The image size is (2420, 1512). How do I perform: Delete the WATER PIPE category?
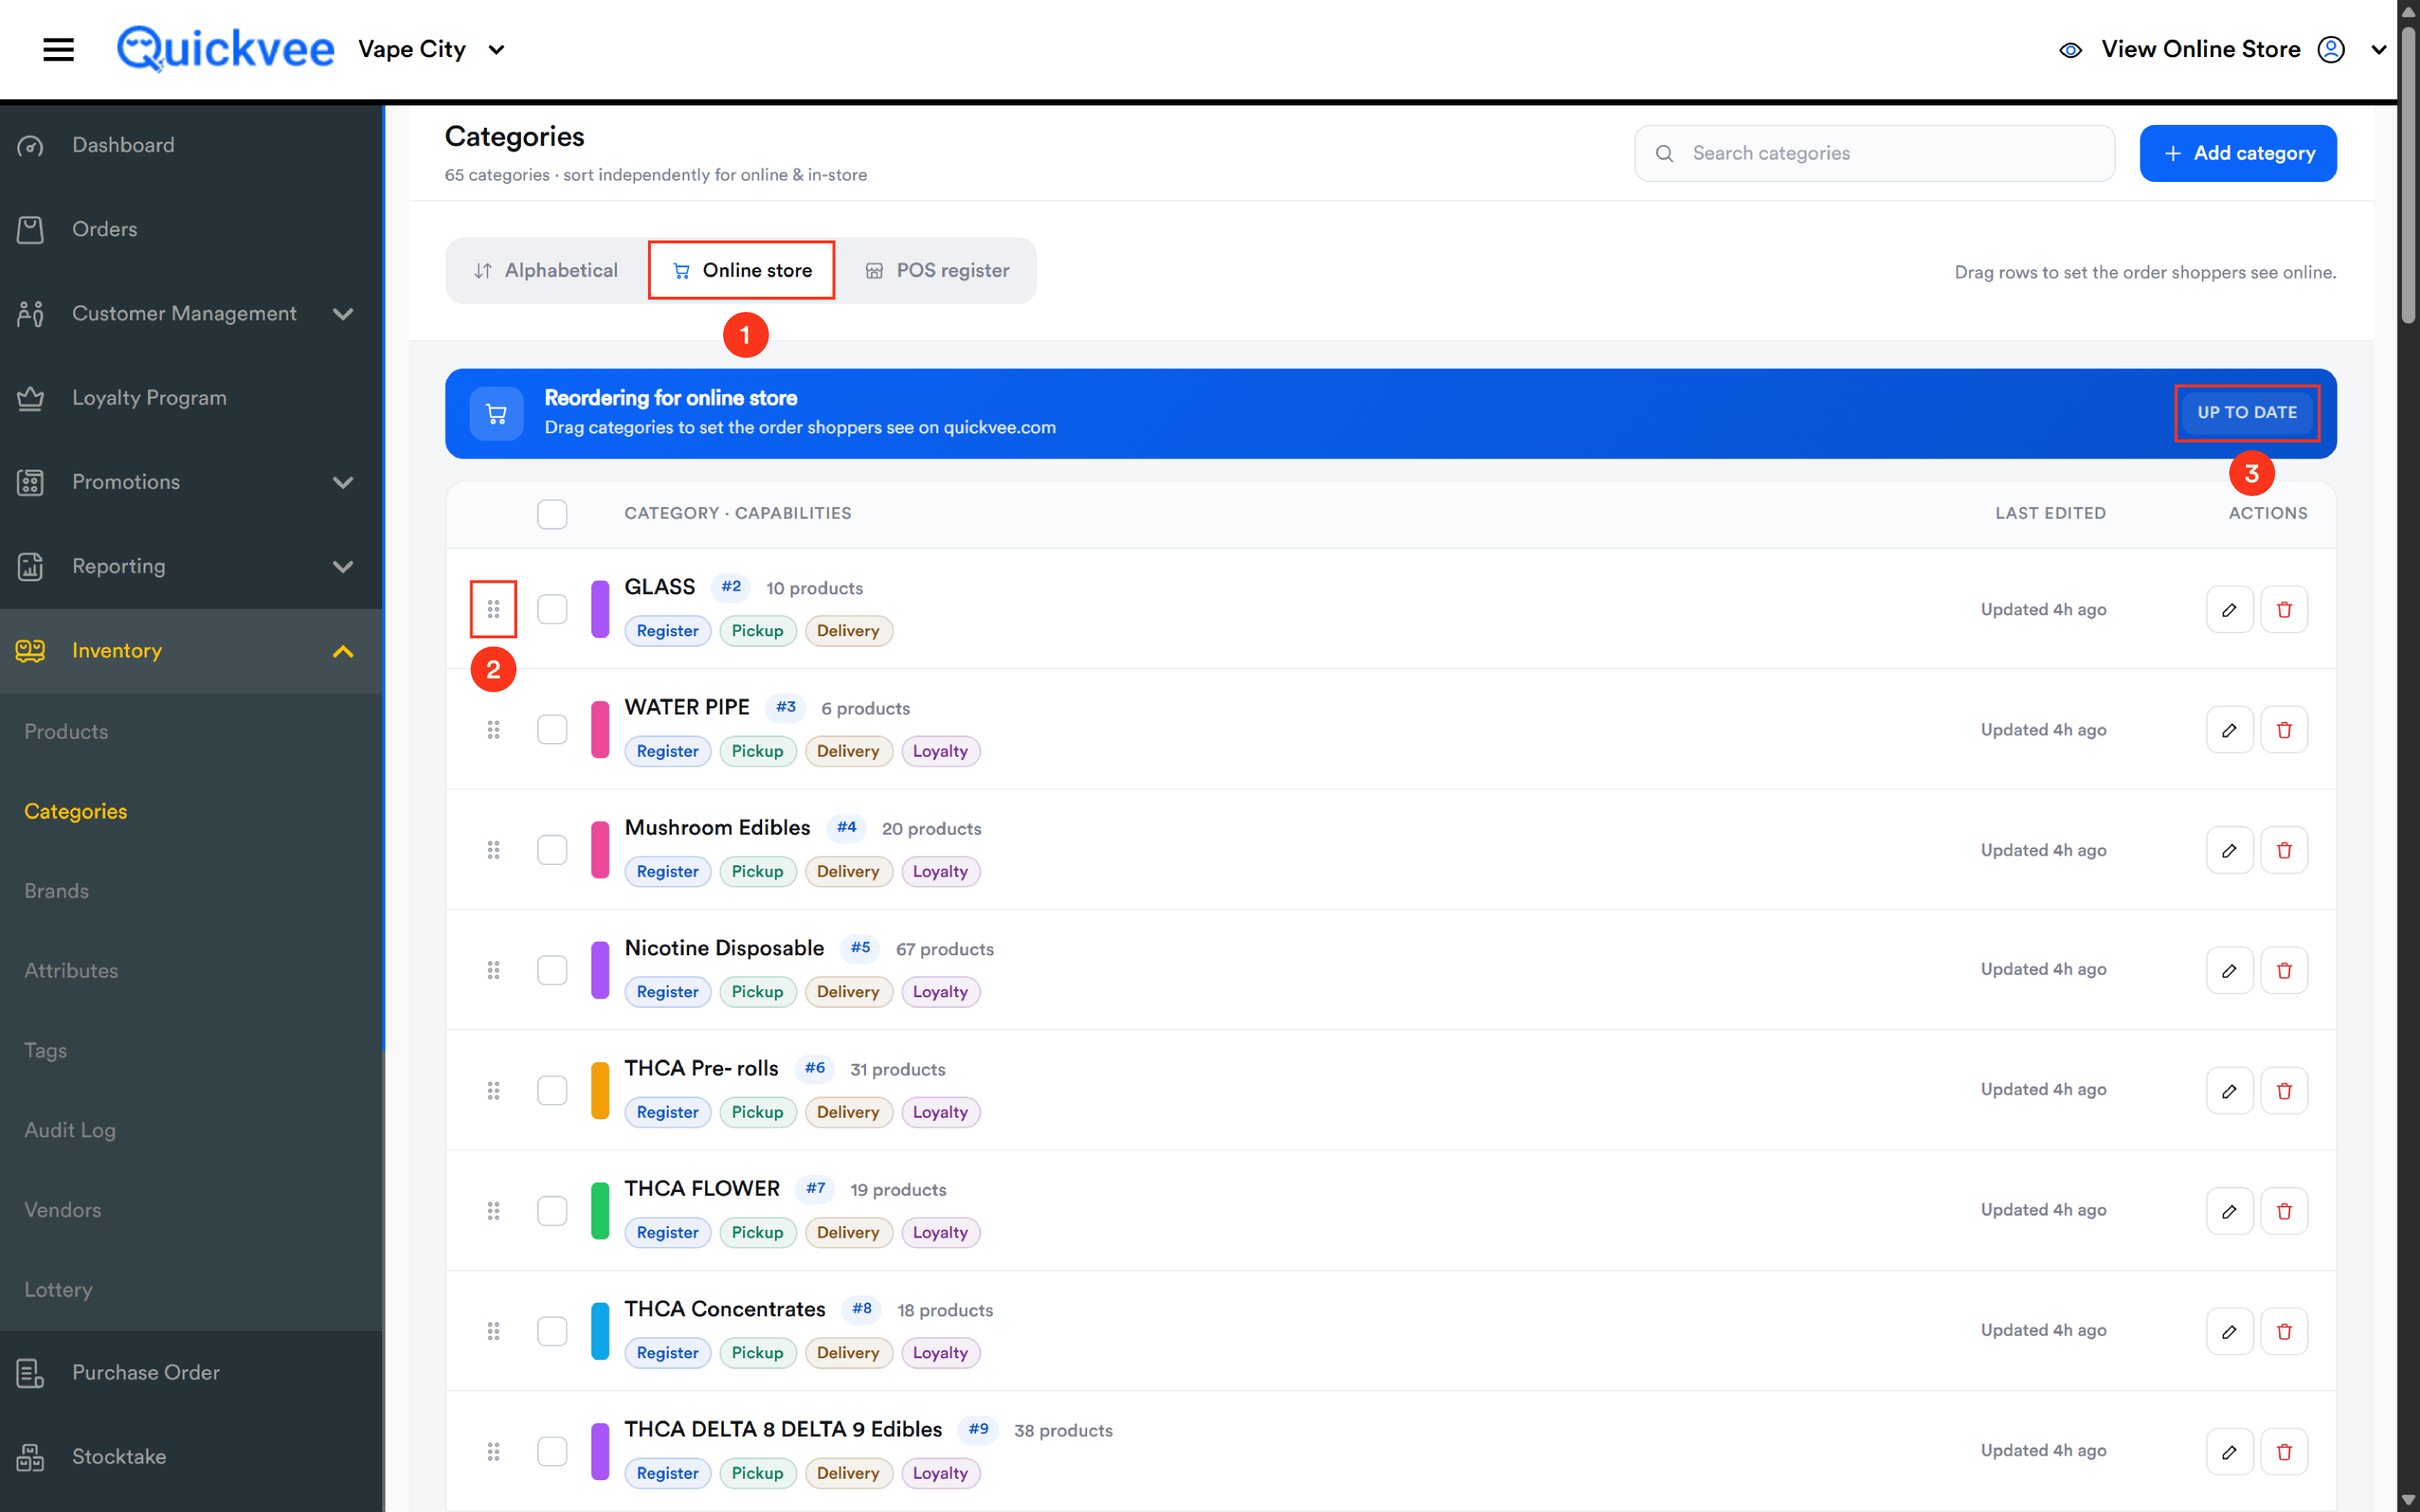pyautogui.click(x=2283, y=730)
